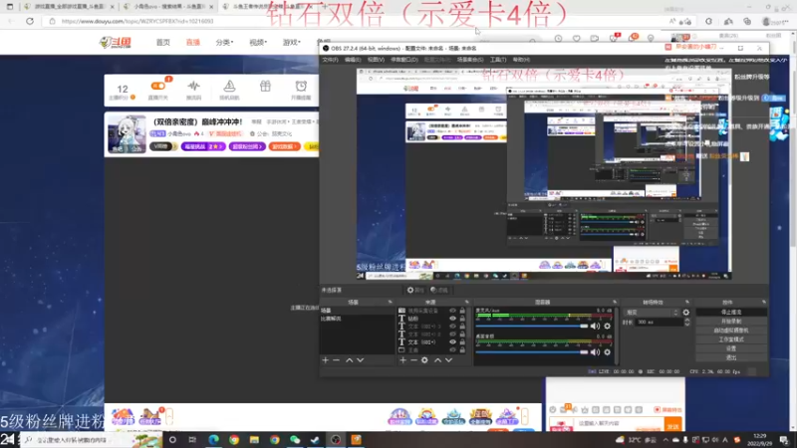This screenshot has height=448, width=797.
Task: Open 属性 properties button above OBS docks
Action: click(x=415, y=290)
